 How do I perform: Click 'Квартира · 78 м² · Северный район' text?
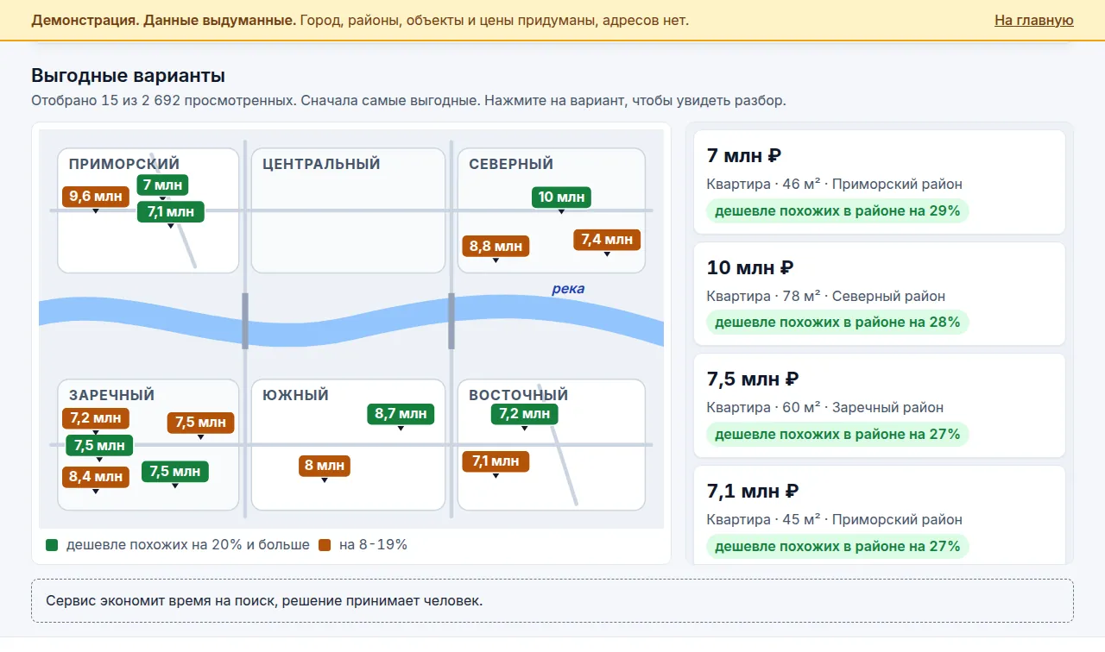click(826, 296)
